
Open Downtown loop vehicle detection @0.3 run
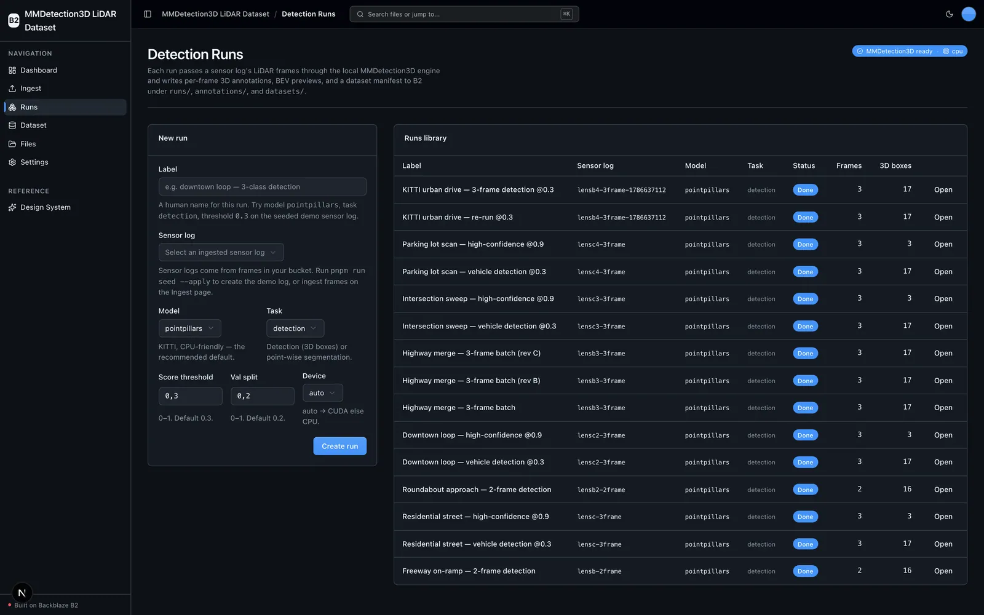(x=943, y=462)
